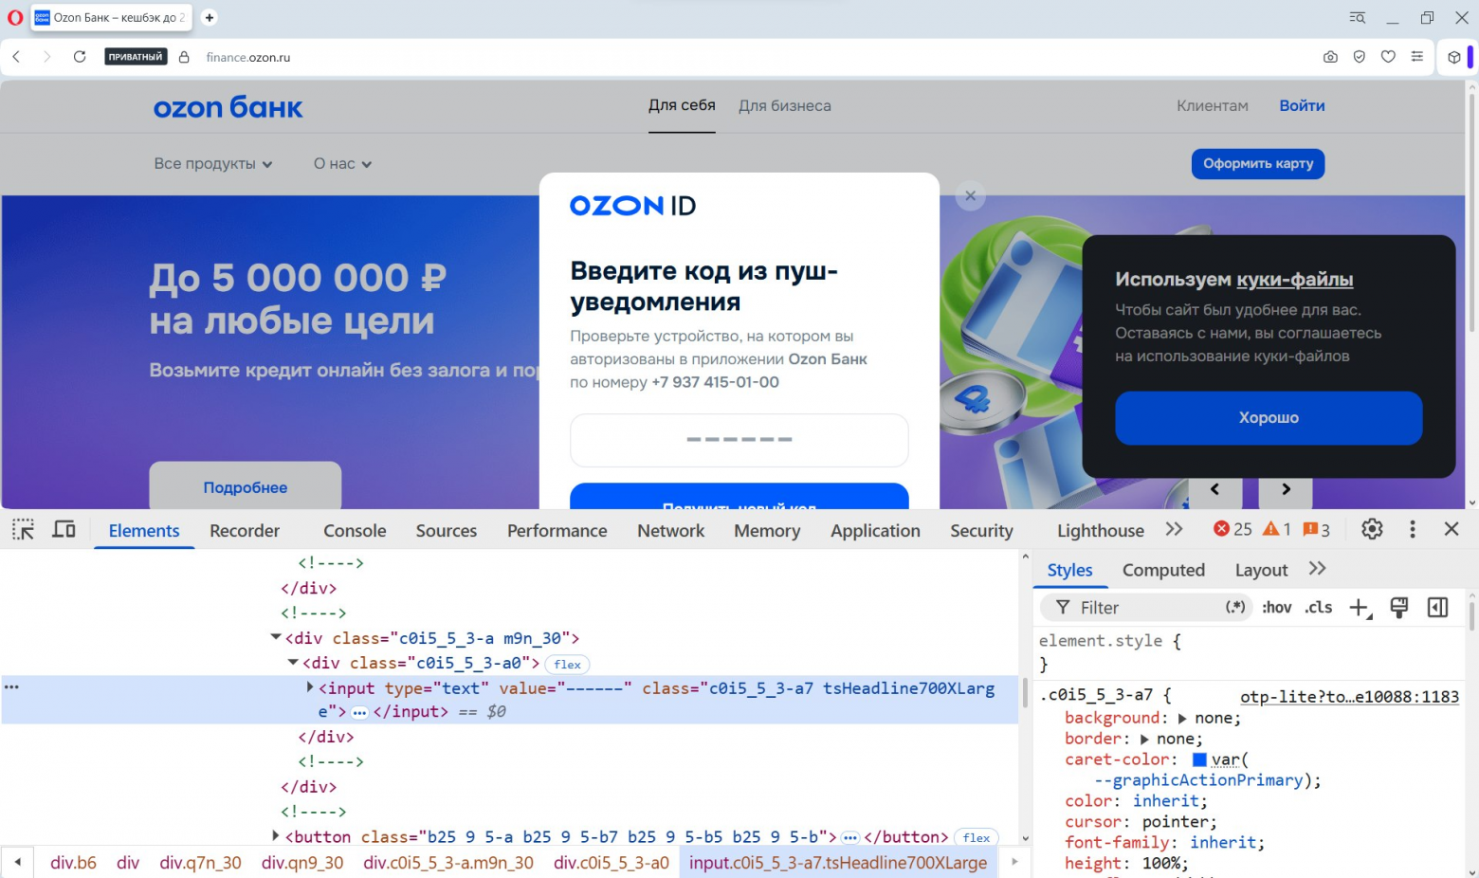Switch to the Console tab
Image resolution: width=1479 pixels, height=878 pixels.
pos(355,531)
